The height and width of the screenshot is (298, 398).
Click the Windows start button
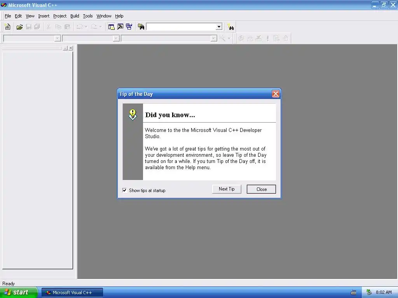(x=19, y=293)
